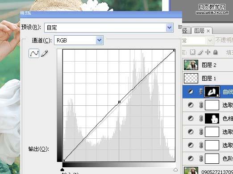Select the 曲线 layer mask thumbnail
The image size is (233, 174).
[212, 91]
